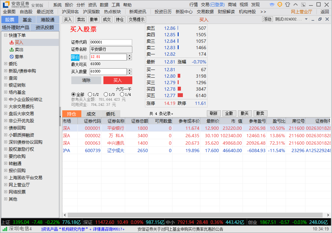Image resolution: width=332 pixels, height=233 pixels.
Task: Minimize the trading panel with the underscore icon
Action: click(313, 19)
